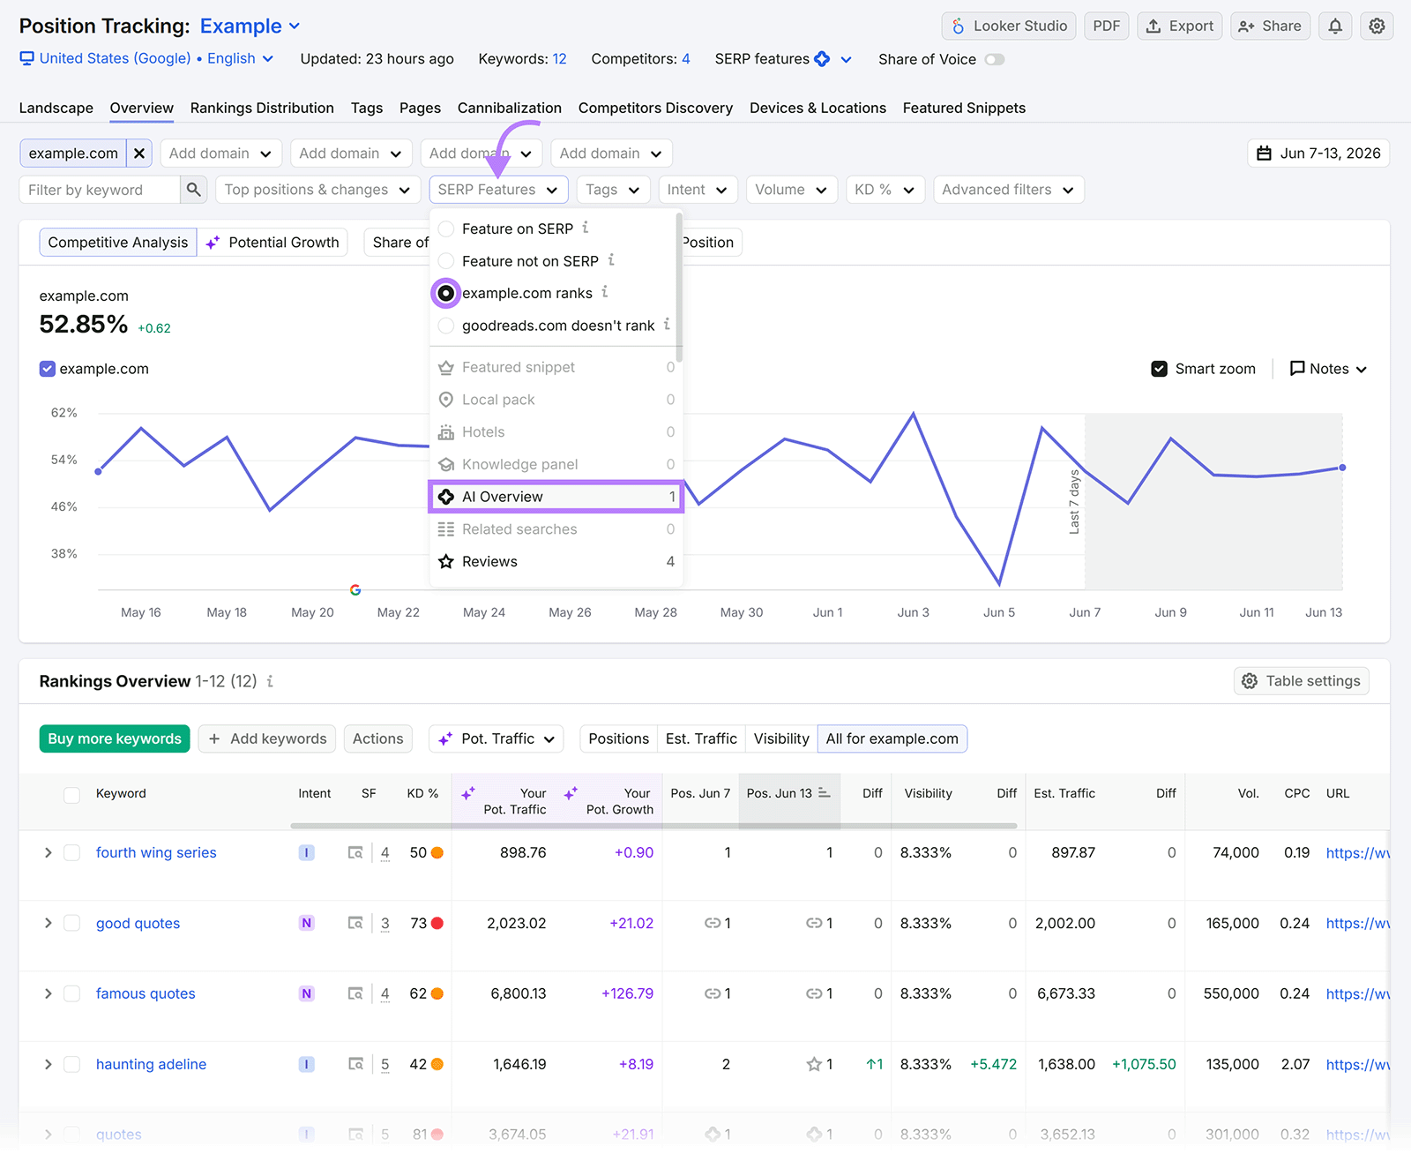Click Rankings Overview info icon
1411x1154 pixels.
click(270, 681)
